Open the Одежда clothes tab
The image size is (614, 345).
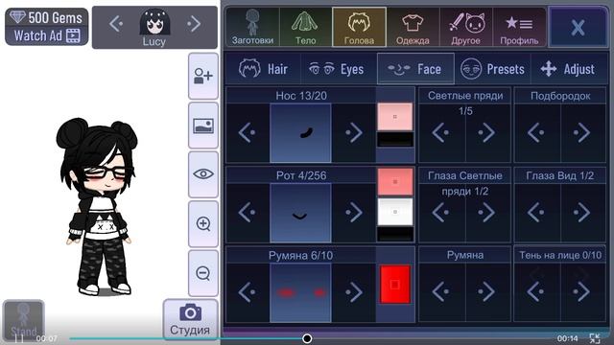tap(413, 27)
